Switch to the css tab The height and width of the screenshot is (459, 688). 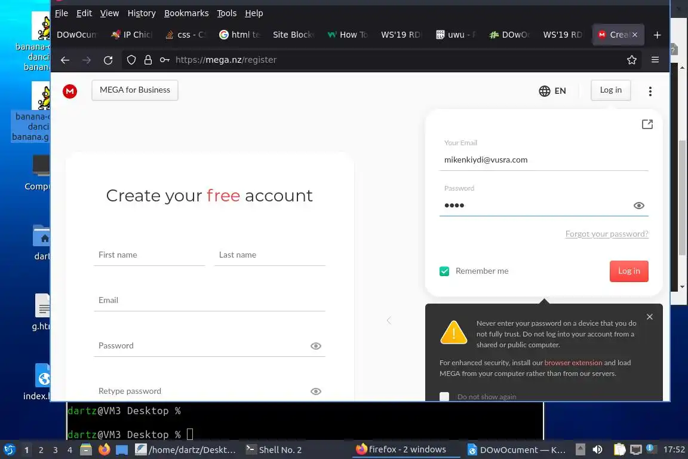pos(186,35)
